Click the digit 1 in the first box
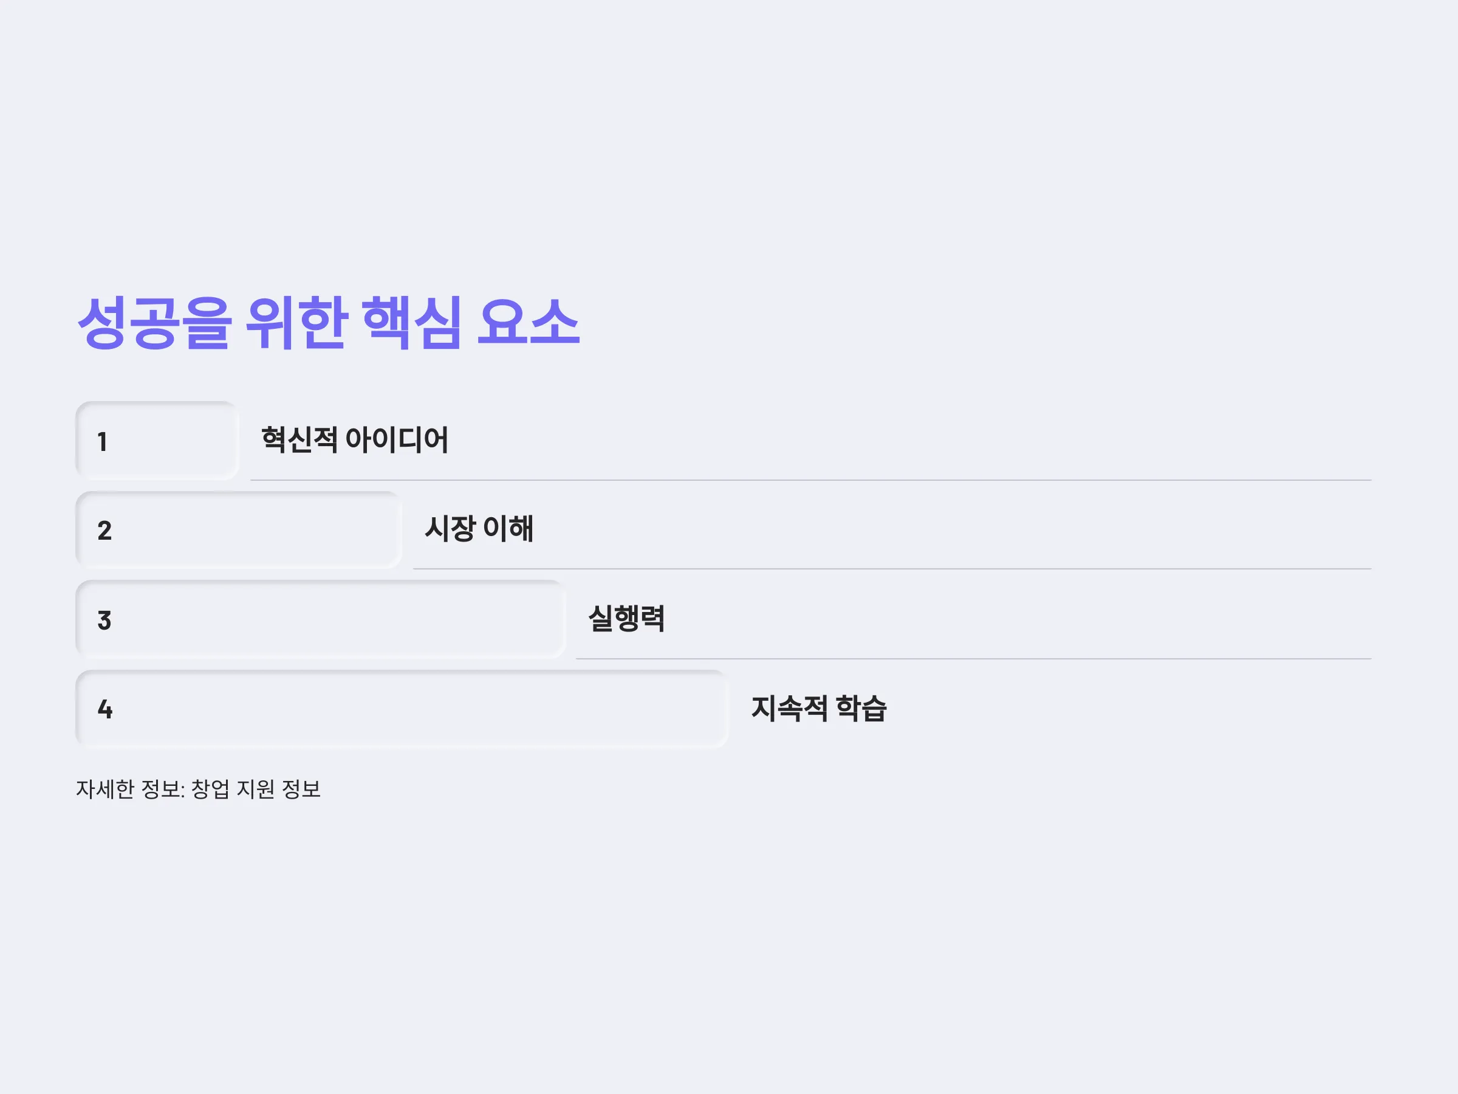The width and height of the screenshot is (1458, 1094). (x=102, y=442)
